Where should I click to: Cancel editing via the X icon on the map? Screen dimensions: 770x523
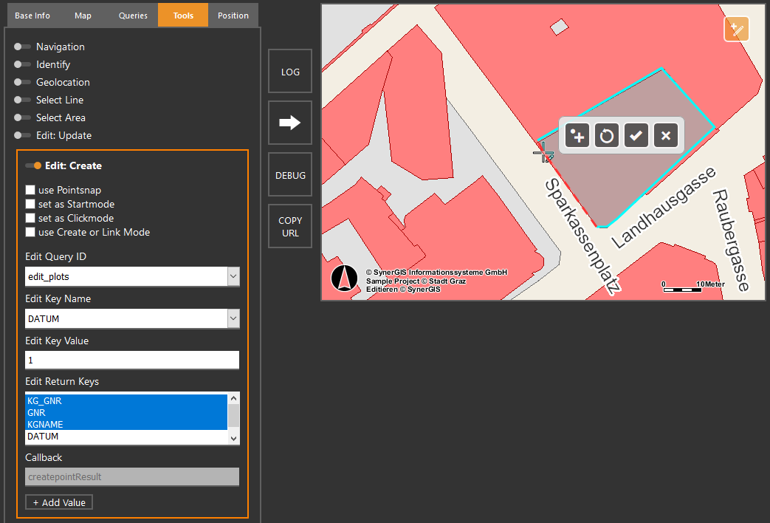(x=665, y=135)
